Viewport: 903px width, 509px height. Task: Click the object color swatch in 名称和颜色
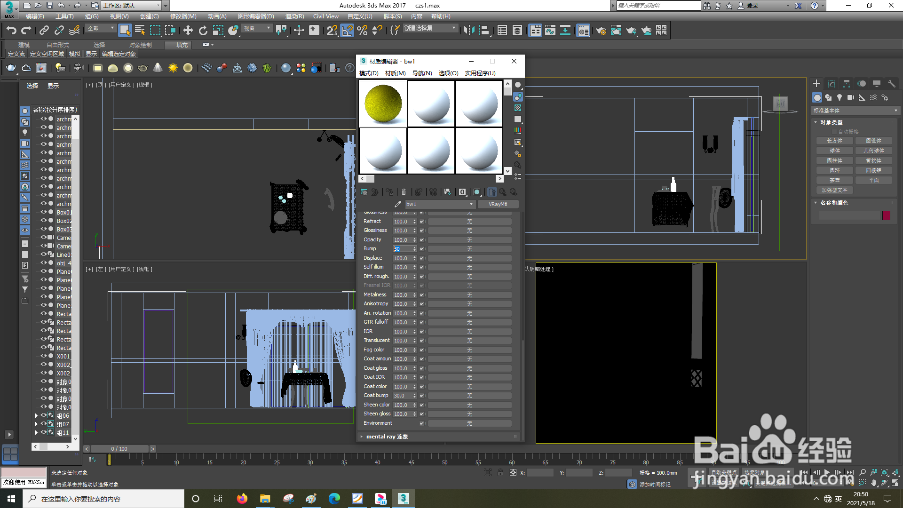(886, 215)
